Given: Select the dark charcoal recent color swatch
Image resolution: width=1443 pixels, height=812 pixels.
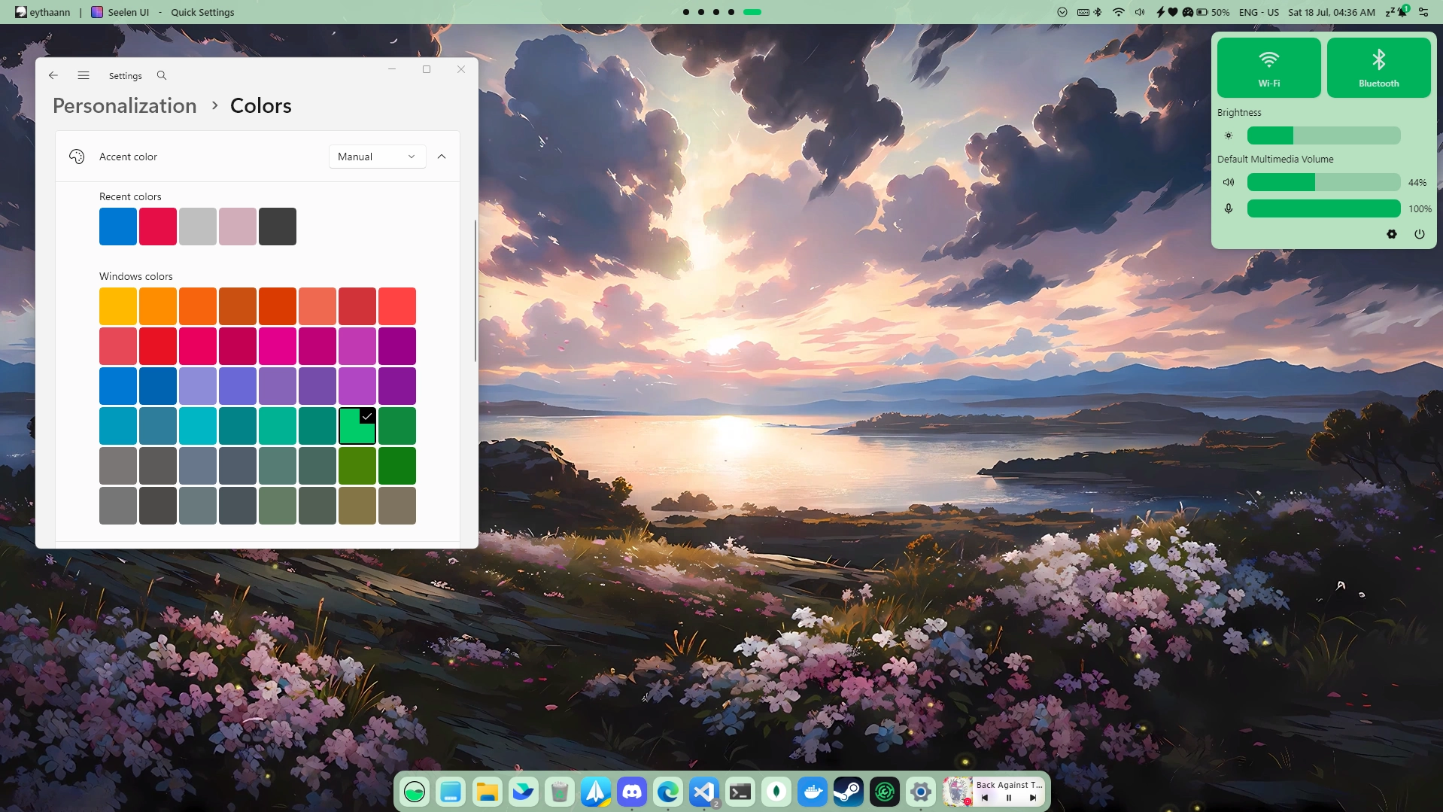Looking at the screenshot, I should (278, 227).
